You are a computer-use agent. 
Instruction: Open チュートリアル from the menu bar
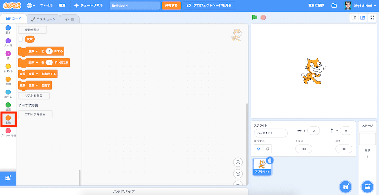88,5
